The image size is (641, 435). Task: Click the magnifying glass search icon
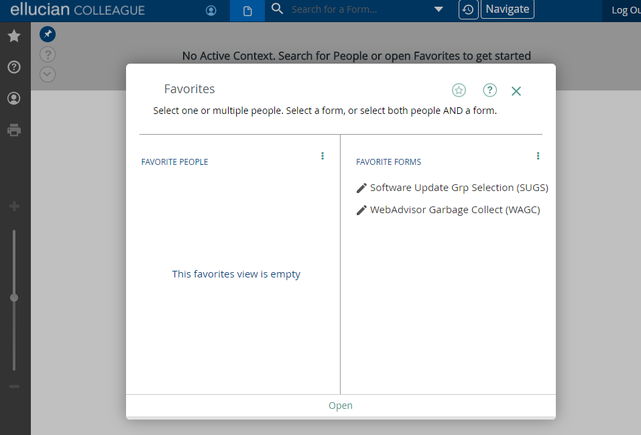click(x=277, y=9)
